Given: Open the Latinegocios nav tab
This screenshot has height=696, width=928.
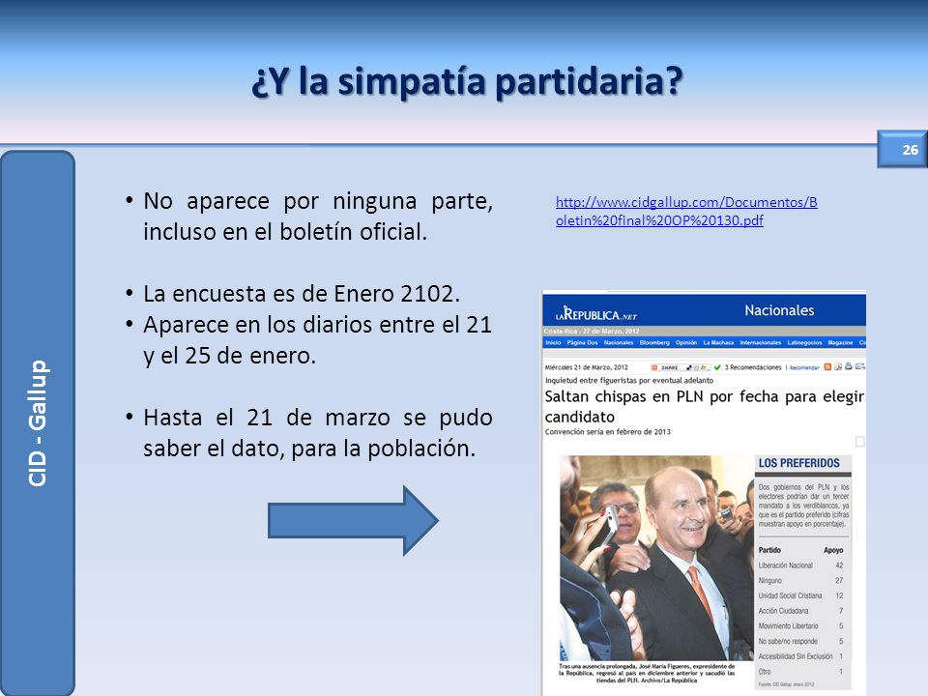Looking at the screenshot, I should pyautogui.click(x=804, y=342).
